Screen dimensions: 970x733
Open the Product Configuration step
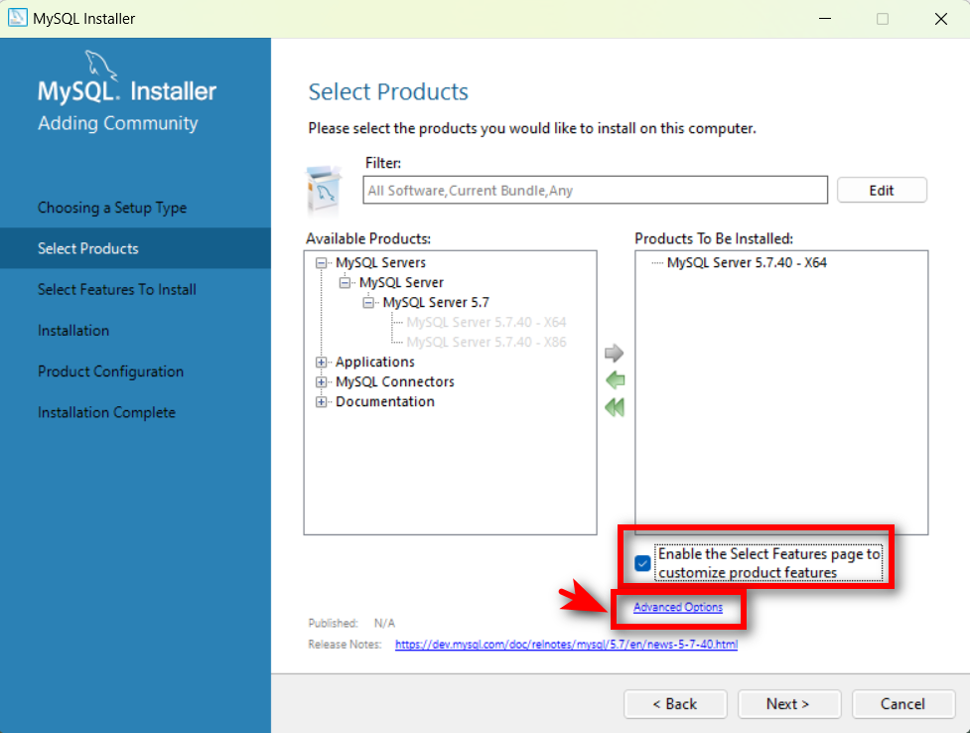[111, 370]
